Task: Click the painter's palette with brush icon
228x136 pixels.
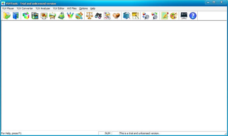Action: click(174, 16)
